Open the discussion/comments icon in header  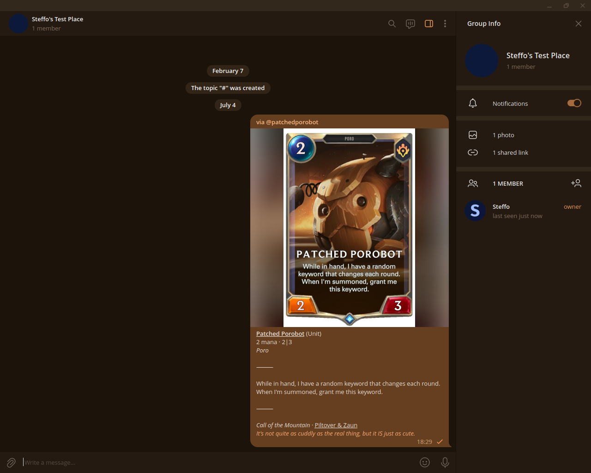(410, 24)
